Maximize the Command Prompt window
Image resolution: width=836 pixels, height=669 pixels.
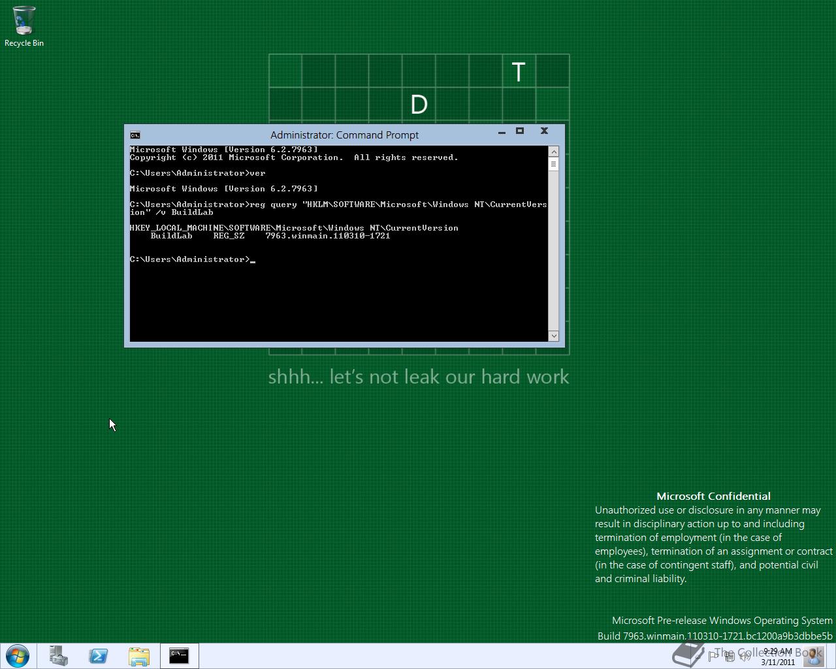520,131
